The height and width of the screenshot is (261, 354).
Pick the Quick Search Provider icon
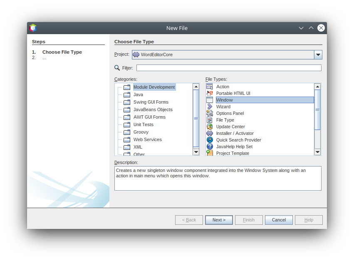210,140
